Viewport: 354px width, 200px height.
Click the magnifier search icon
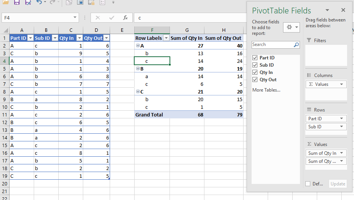(296, 45)
